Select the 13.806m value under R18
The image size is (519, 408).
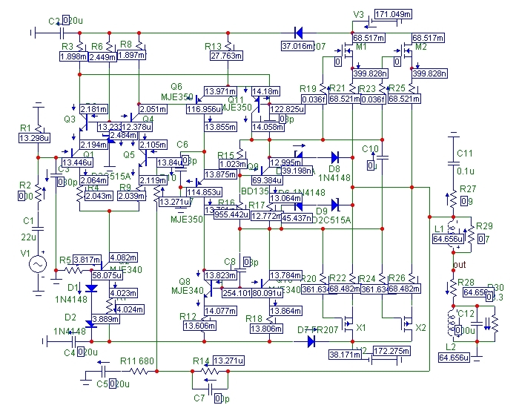(266, 329)
